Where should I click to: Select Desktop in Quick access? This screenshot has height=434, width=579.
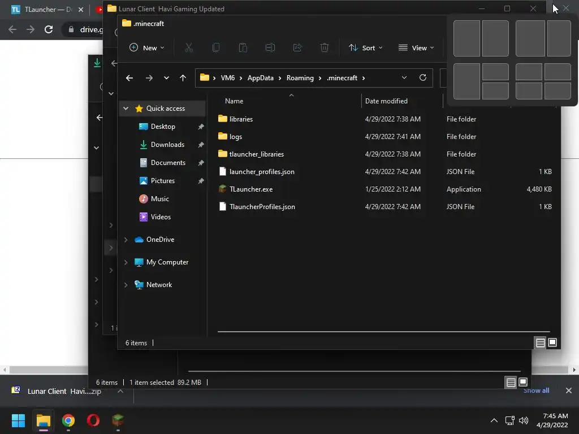point(163,127)
